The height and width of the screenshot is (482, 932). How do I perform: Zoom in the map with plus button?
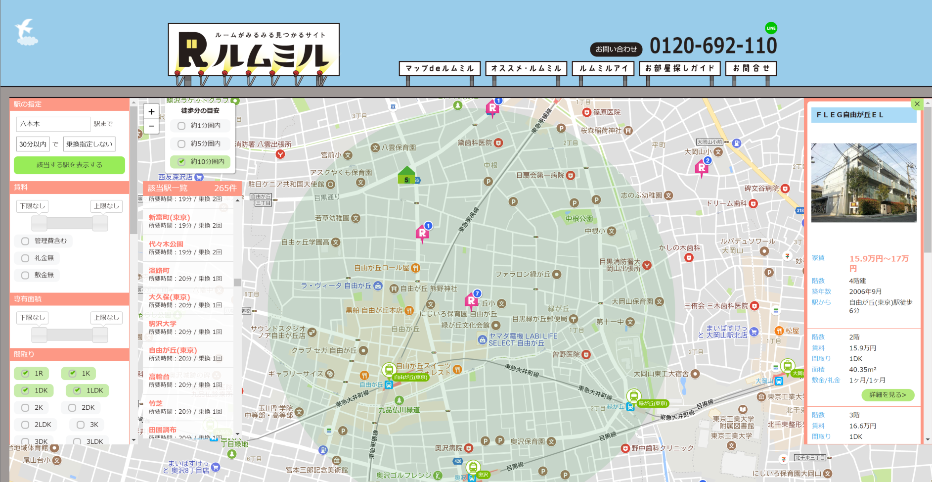click(x=151, y=111)
